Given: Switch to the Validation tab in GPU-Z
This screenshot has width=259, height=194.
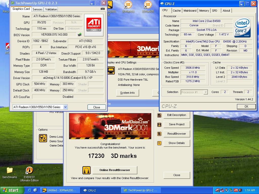Looking at the screenshot, I should point(51,9).
